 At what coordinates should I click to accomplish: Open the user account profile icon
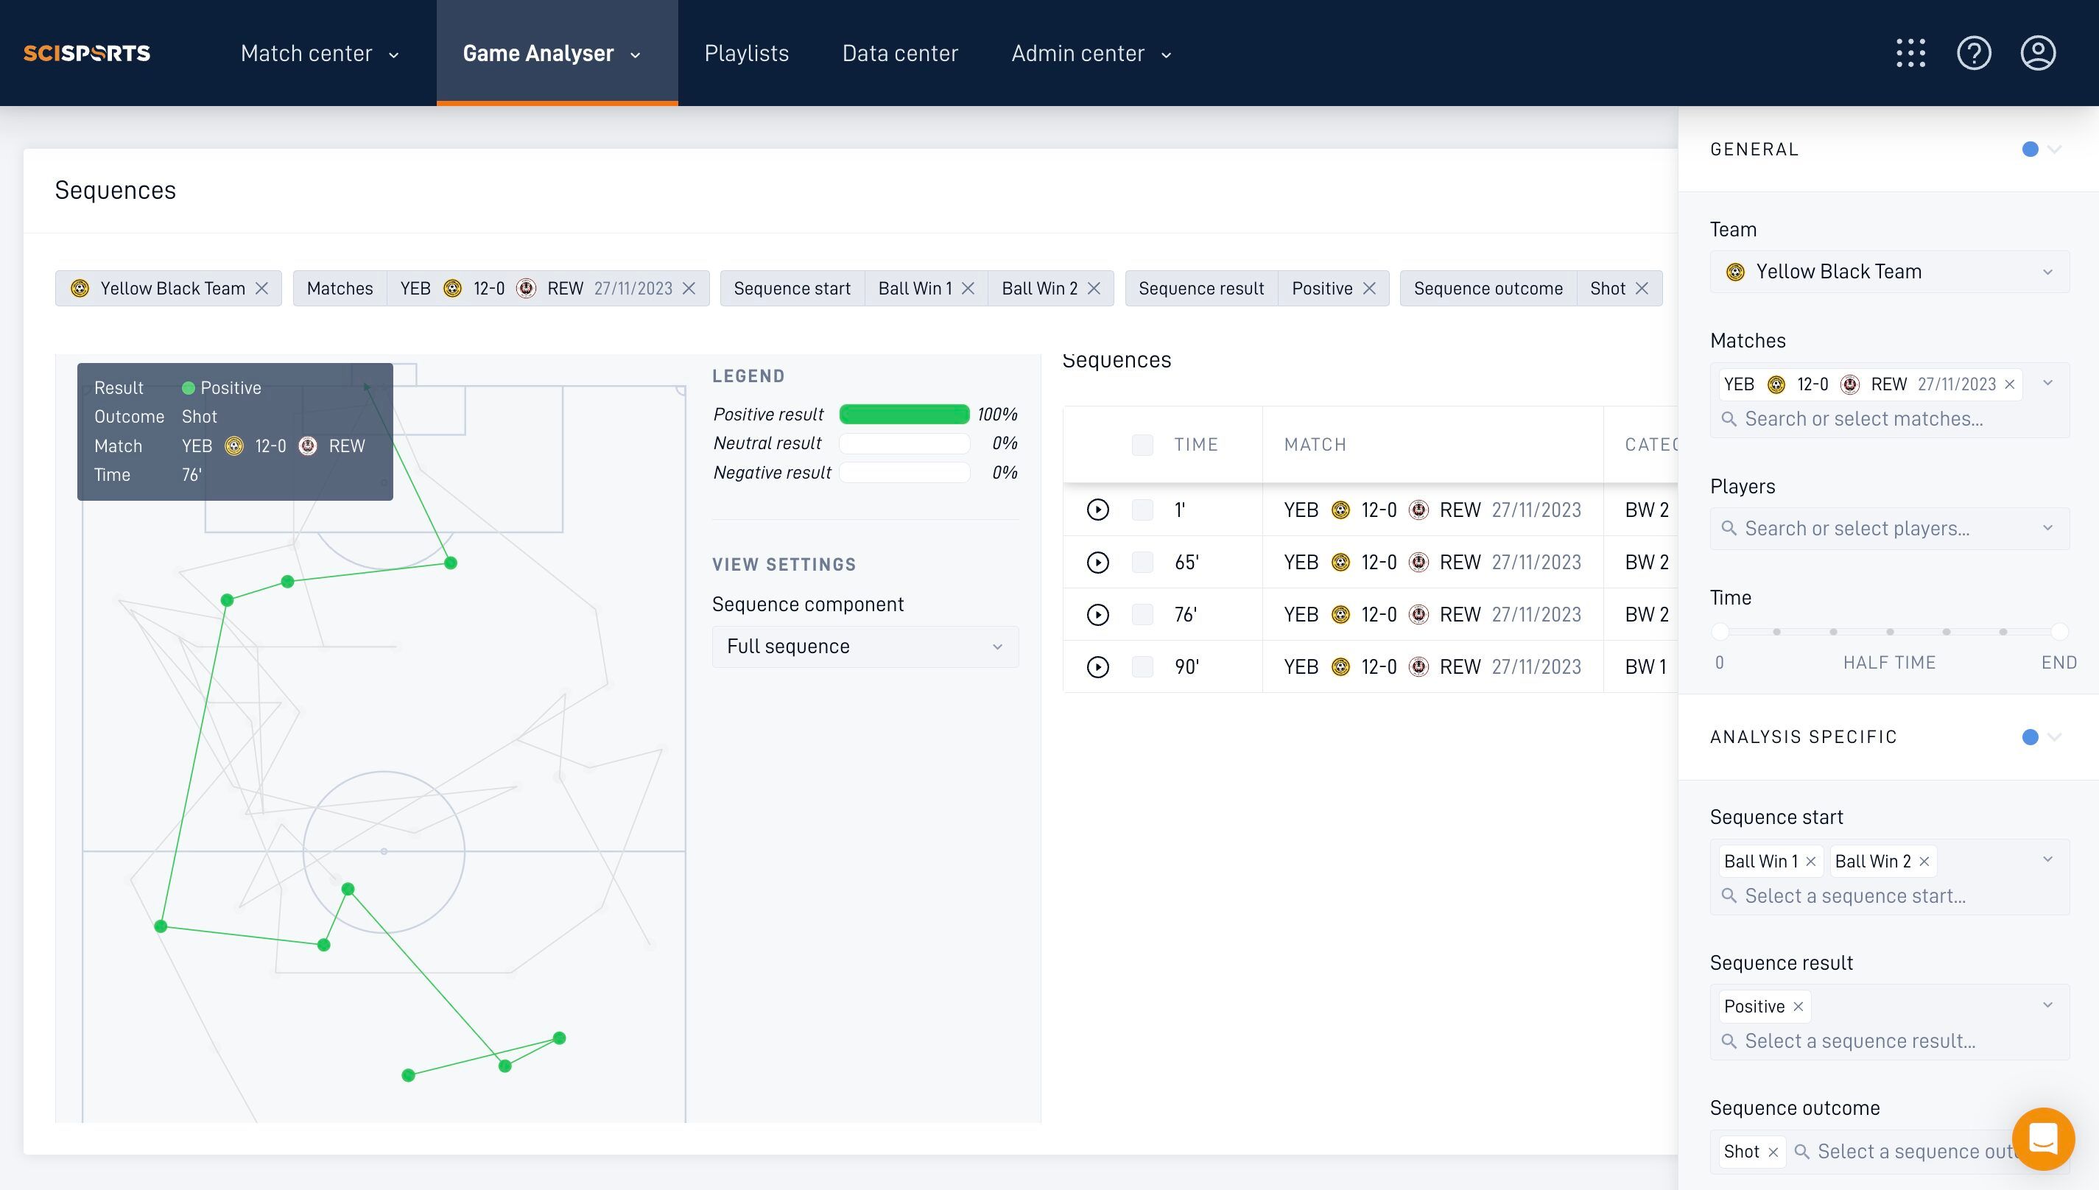[2038, 53]
